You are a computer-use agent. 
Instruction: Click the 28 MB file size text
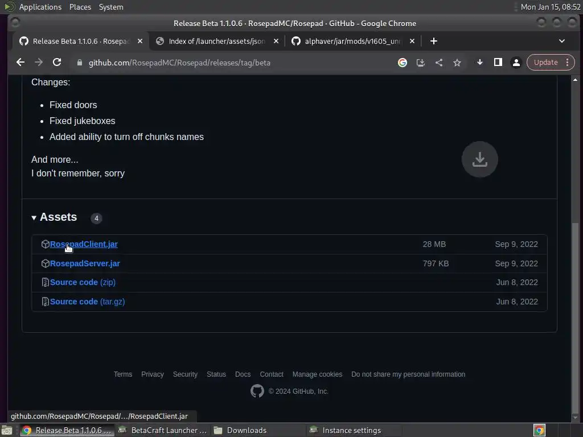point(434,244)
